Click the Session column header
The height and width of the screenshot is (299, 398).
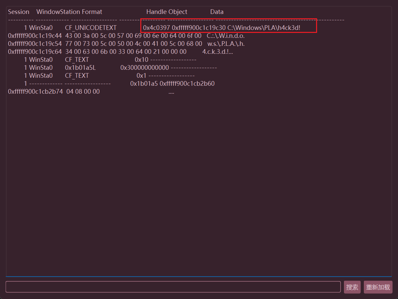(19, 12)
